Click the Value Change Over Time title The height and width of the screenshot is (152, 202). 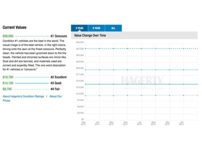(90, 35)
